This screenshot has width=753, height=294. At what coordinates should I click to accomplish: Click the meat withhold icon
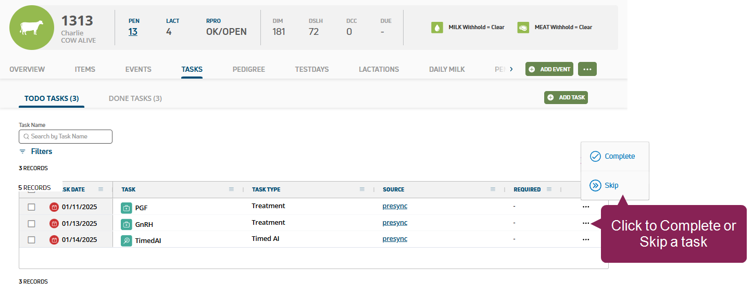(x=523, y=28)
